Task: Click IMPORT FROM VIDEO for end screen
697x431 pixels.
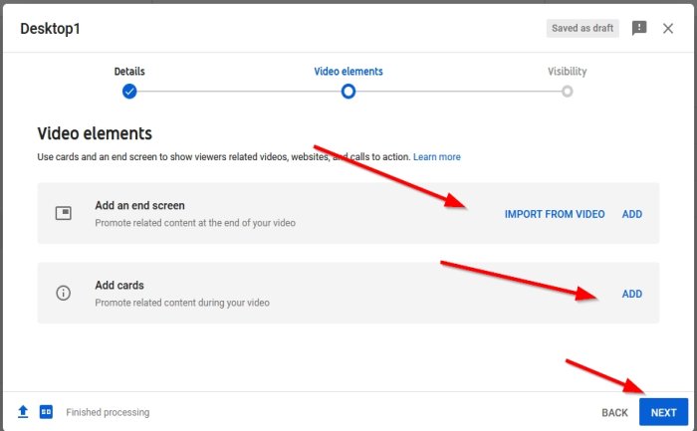Action: tap(555, 214)
